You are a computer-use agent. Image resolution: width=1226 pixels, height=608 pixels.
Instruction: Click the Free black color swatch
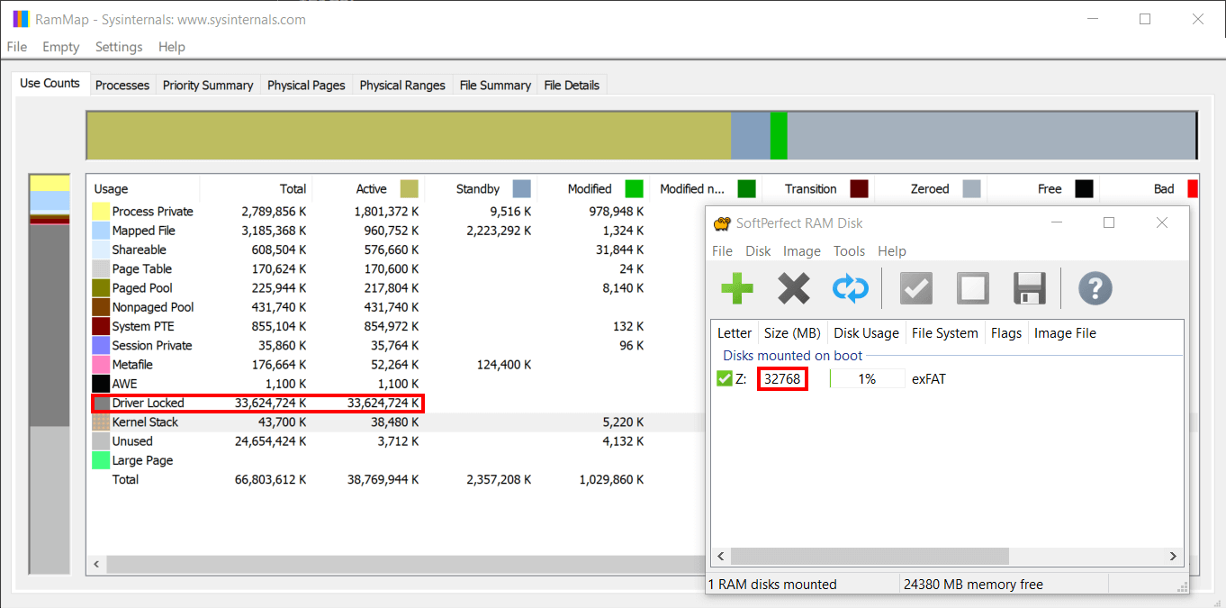[1085, 189]
